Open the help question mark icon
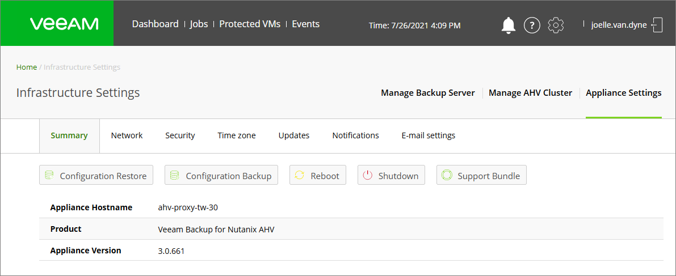This screenshot has width=676, height=276. click(x=532, y=26)
